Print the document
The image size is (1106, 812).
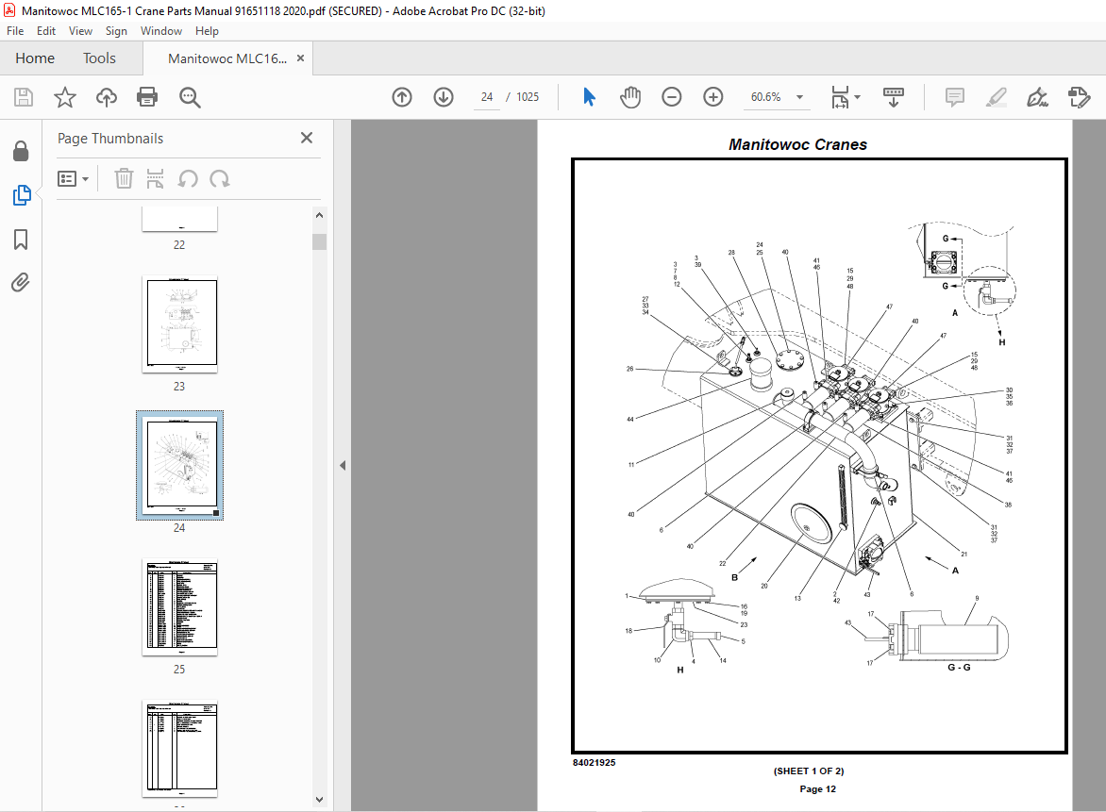[147, 97]
